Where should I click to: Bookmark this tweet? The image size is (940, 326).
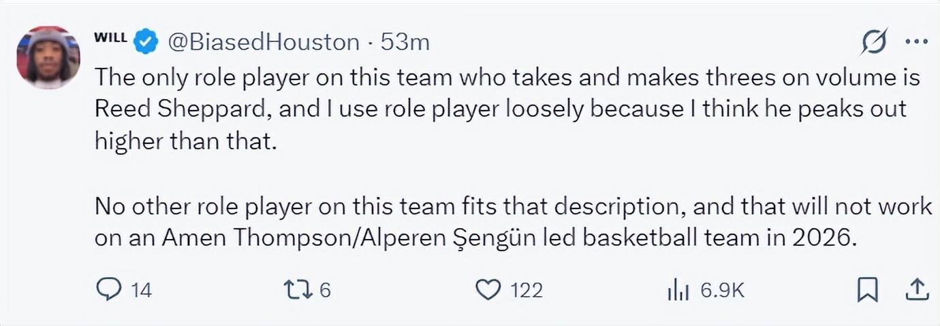coord(867,290)
